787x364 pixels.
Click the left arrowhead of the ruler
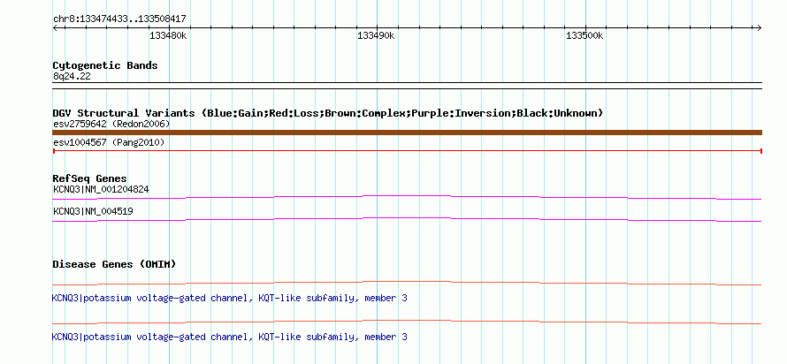click(x=55, y=28)
